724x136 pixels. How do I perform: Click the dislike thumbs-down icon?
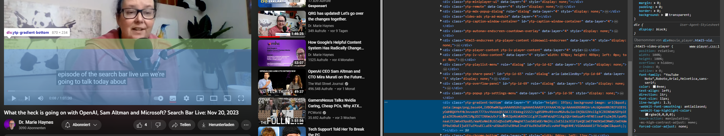pos(159,125)
